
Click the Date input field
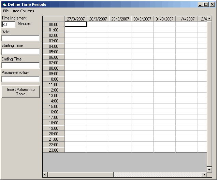20,38
